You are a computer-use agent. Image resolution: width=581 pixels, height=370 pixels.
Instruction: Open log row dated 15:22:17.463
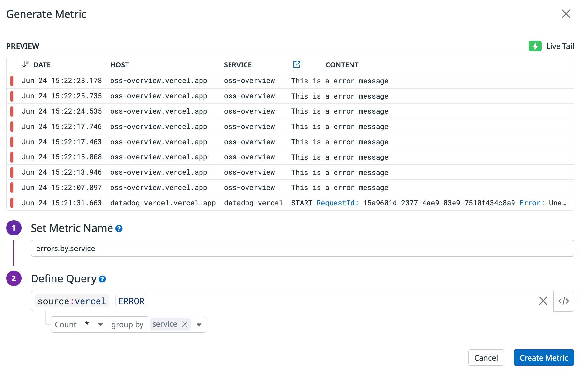(x=290, y=142)
